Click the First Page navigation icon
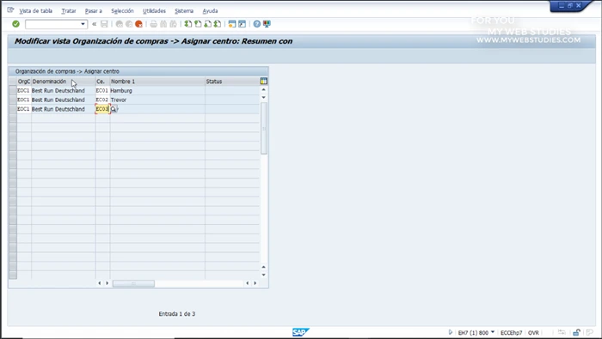 [188, 24]
